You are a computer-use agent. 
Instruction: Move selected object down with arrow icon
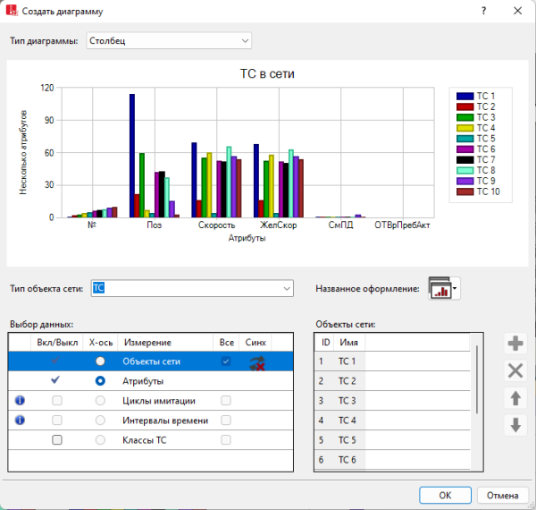click(515, 425)
